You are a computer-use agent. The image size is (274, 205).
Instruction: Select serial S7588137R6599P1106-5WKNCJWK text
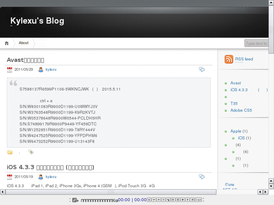(x=54, y=89)
